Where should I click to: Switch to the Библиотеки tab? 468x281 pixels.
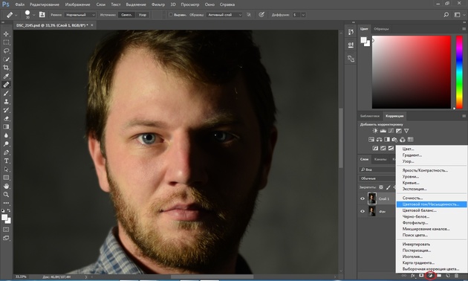[x=369, y=116]
